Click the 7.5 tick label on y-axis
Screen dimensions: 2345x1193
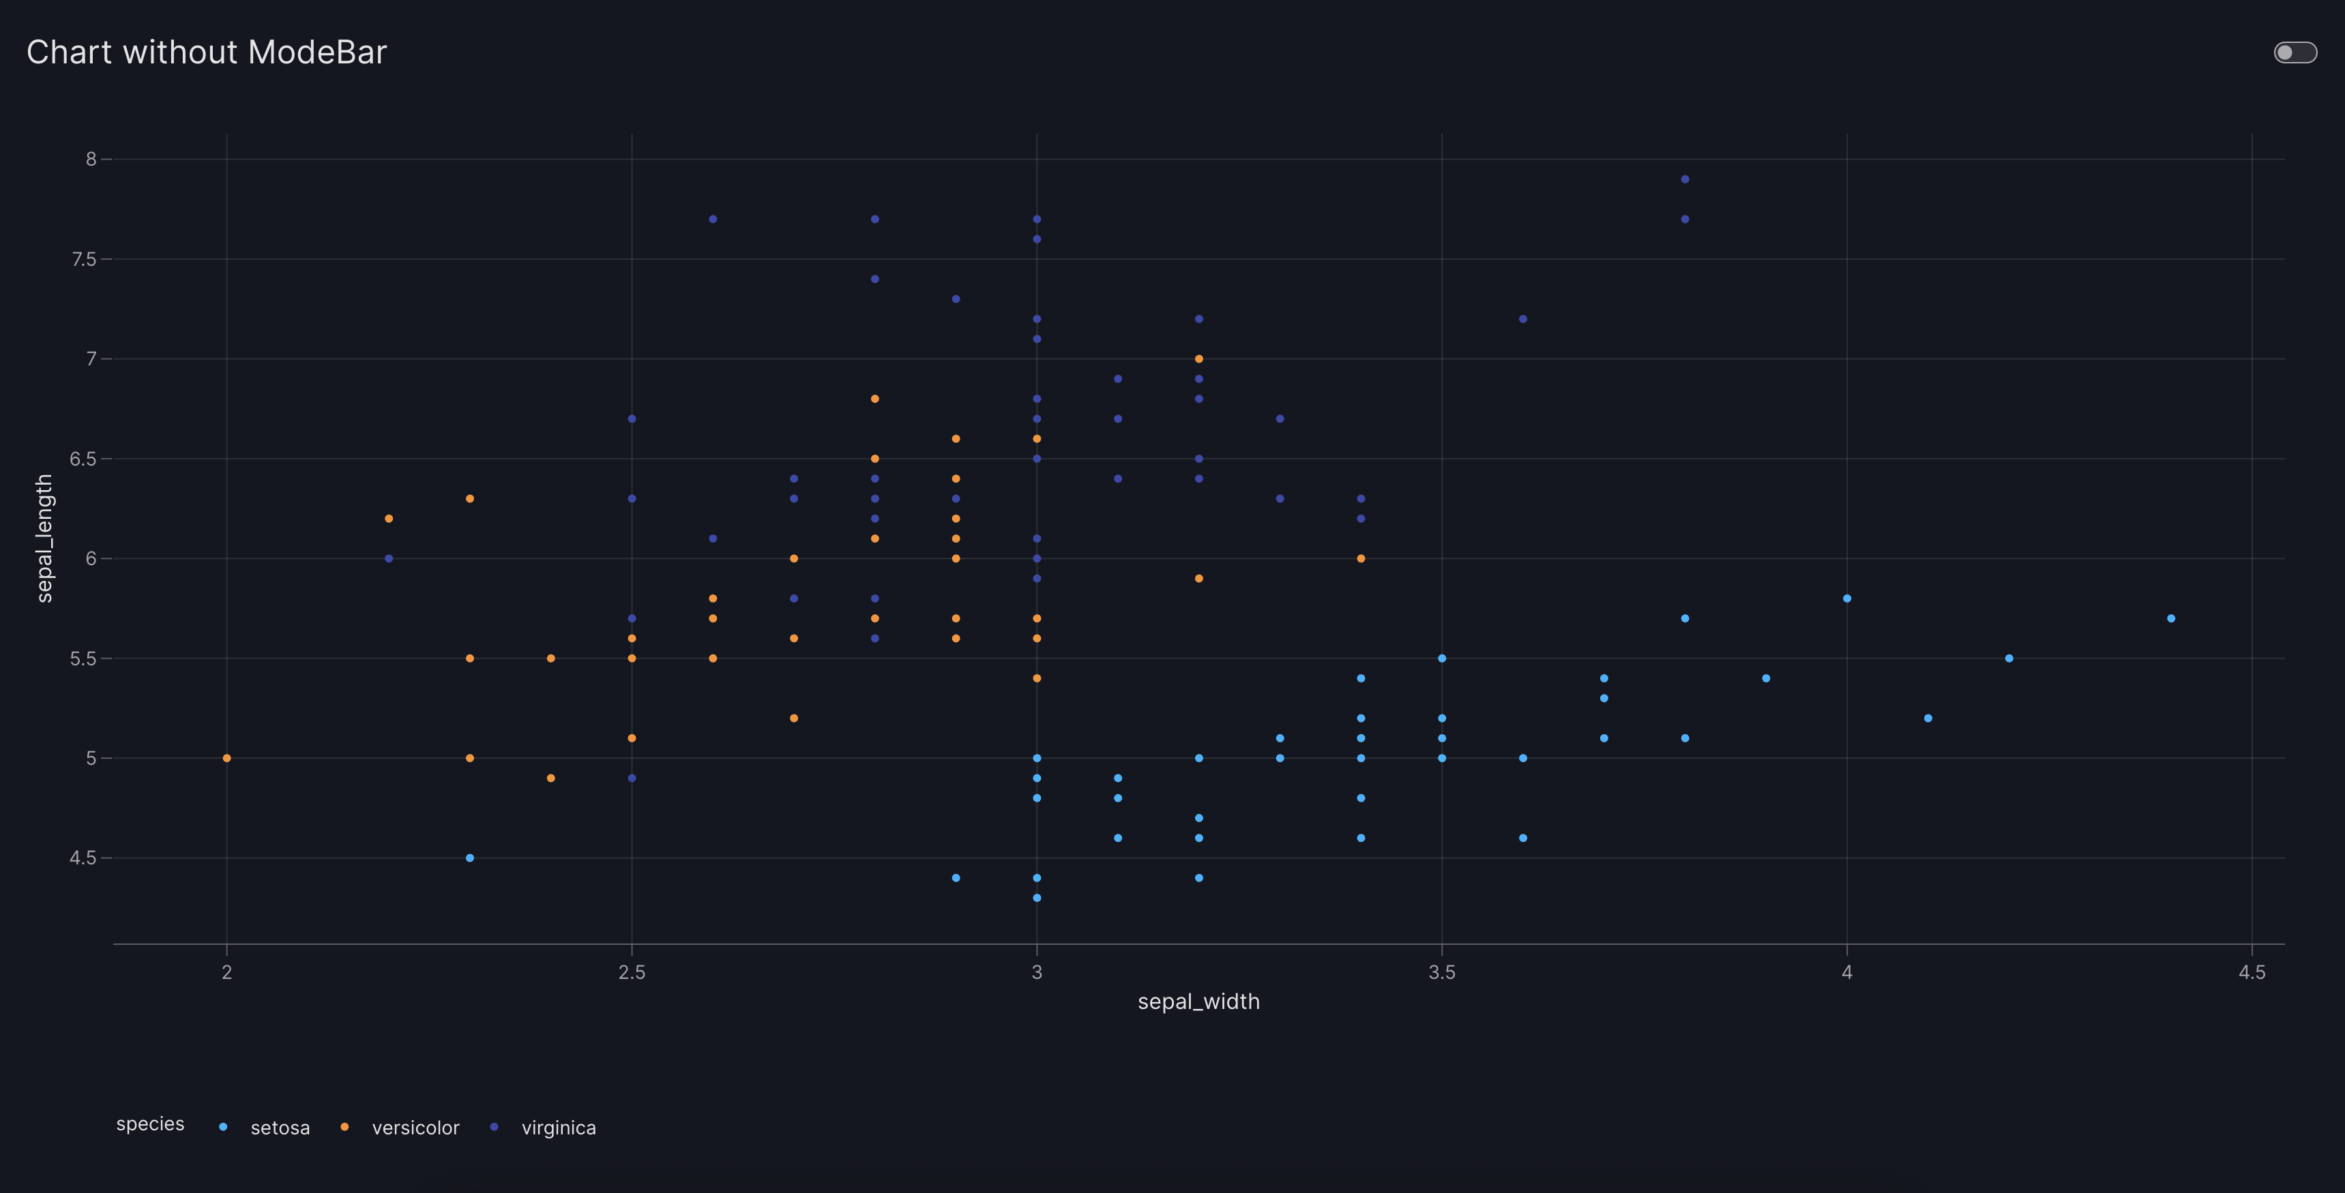click(84, 259)
